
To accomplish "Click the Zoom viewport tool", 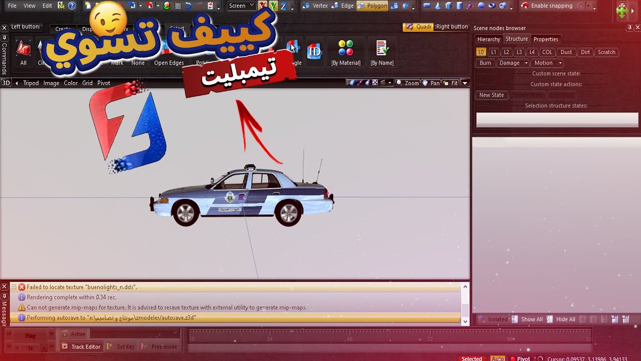I will [407, 83].
